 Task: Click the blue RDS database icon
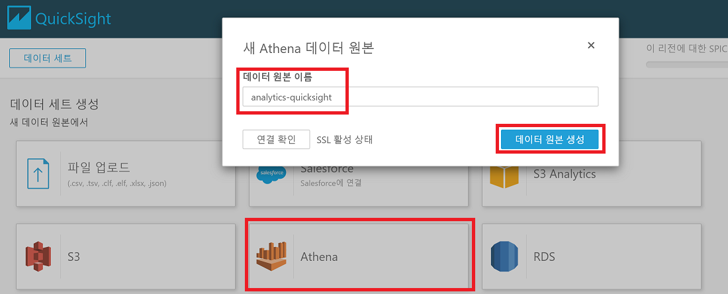click(x=505, y=256)
